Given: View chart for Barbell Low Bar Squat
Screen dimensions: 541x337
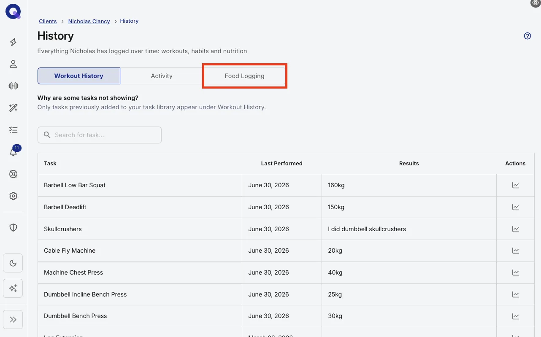Looking at the screenshot, I should pos(516,185).
